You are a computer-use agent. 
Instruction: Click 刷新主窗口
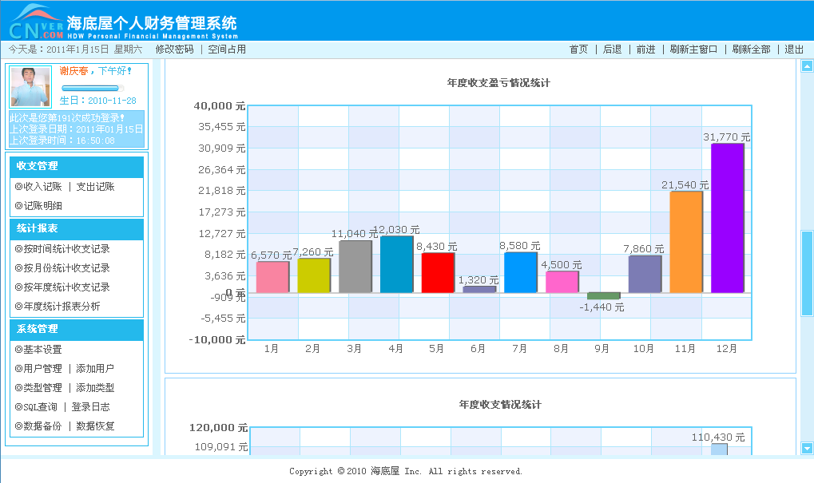coord(693,49)
